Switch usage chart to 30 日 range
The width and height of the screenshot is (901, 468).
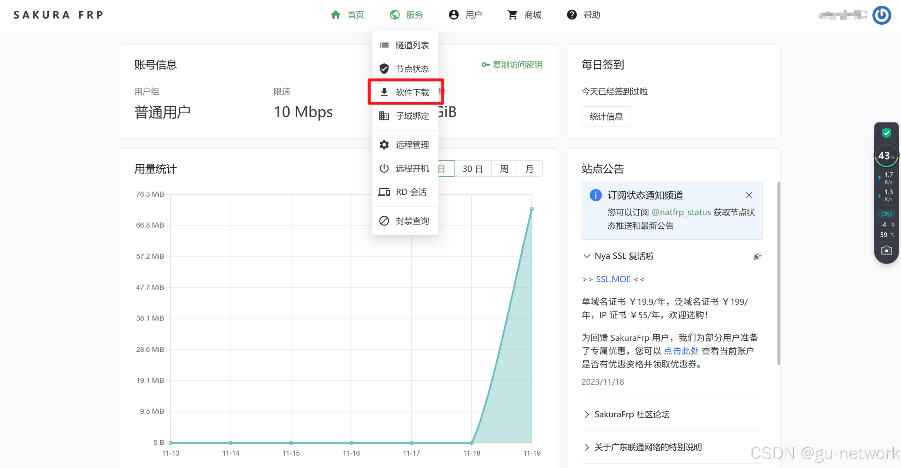tap(472, 169)
